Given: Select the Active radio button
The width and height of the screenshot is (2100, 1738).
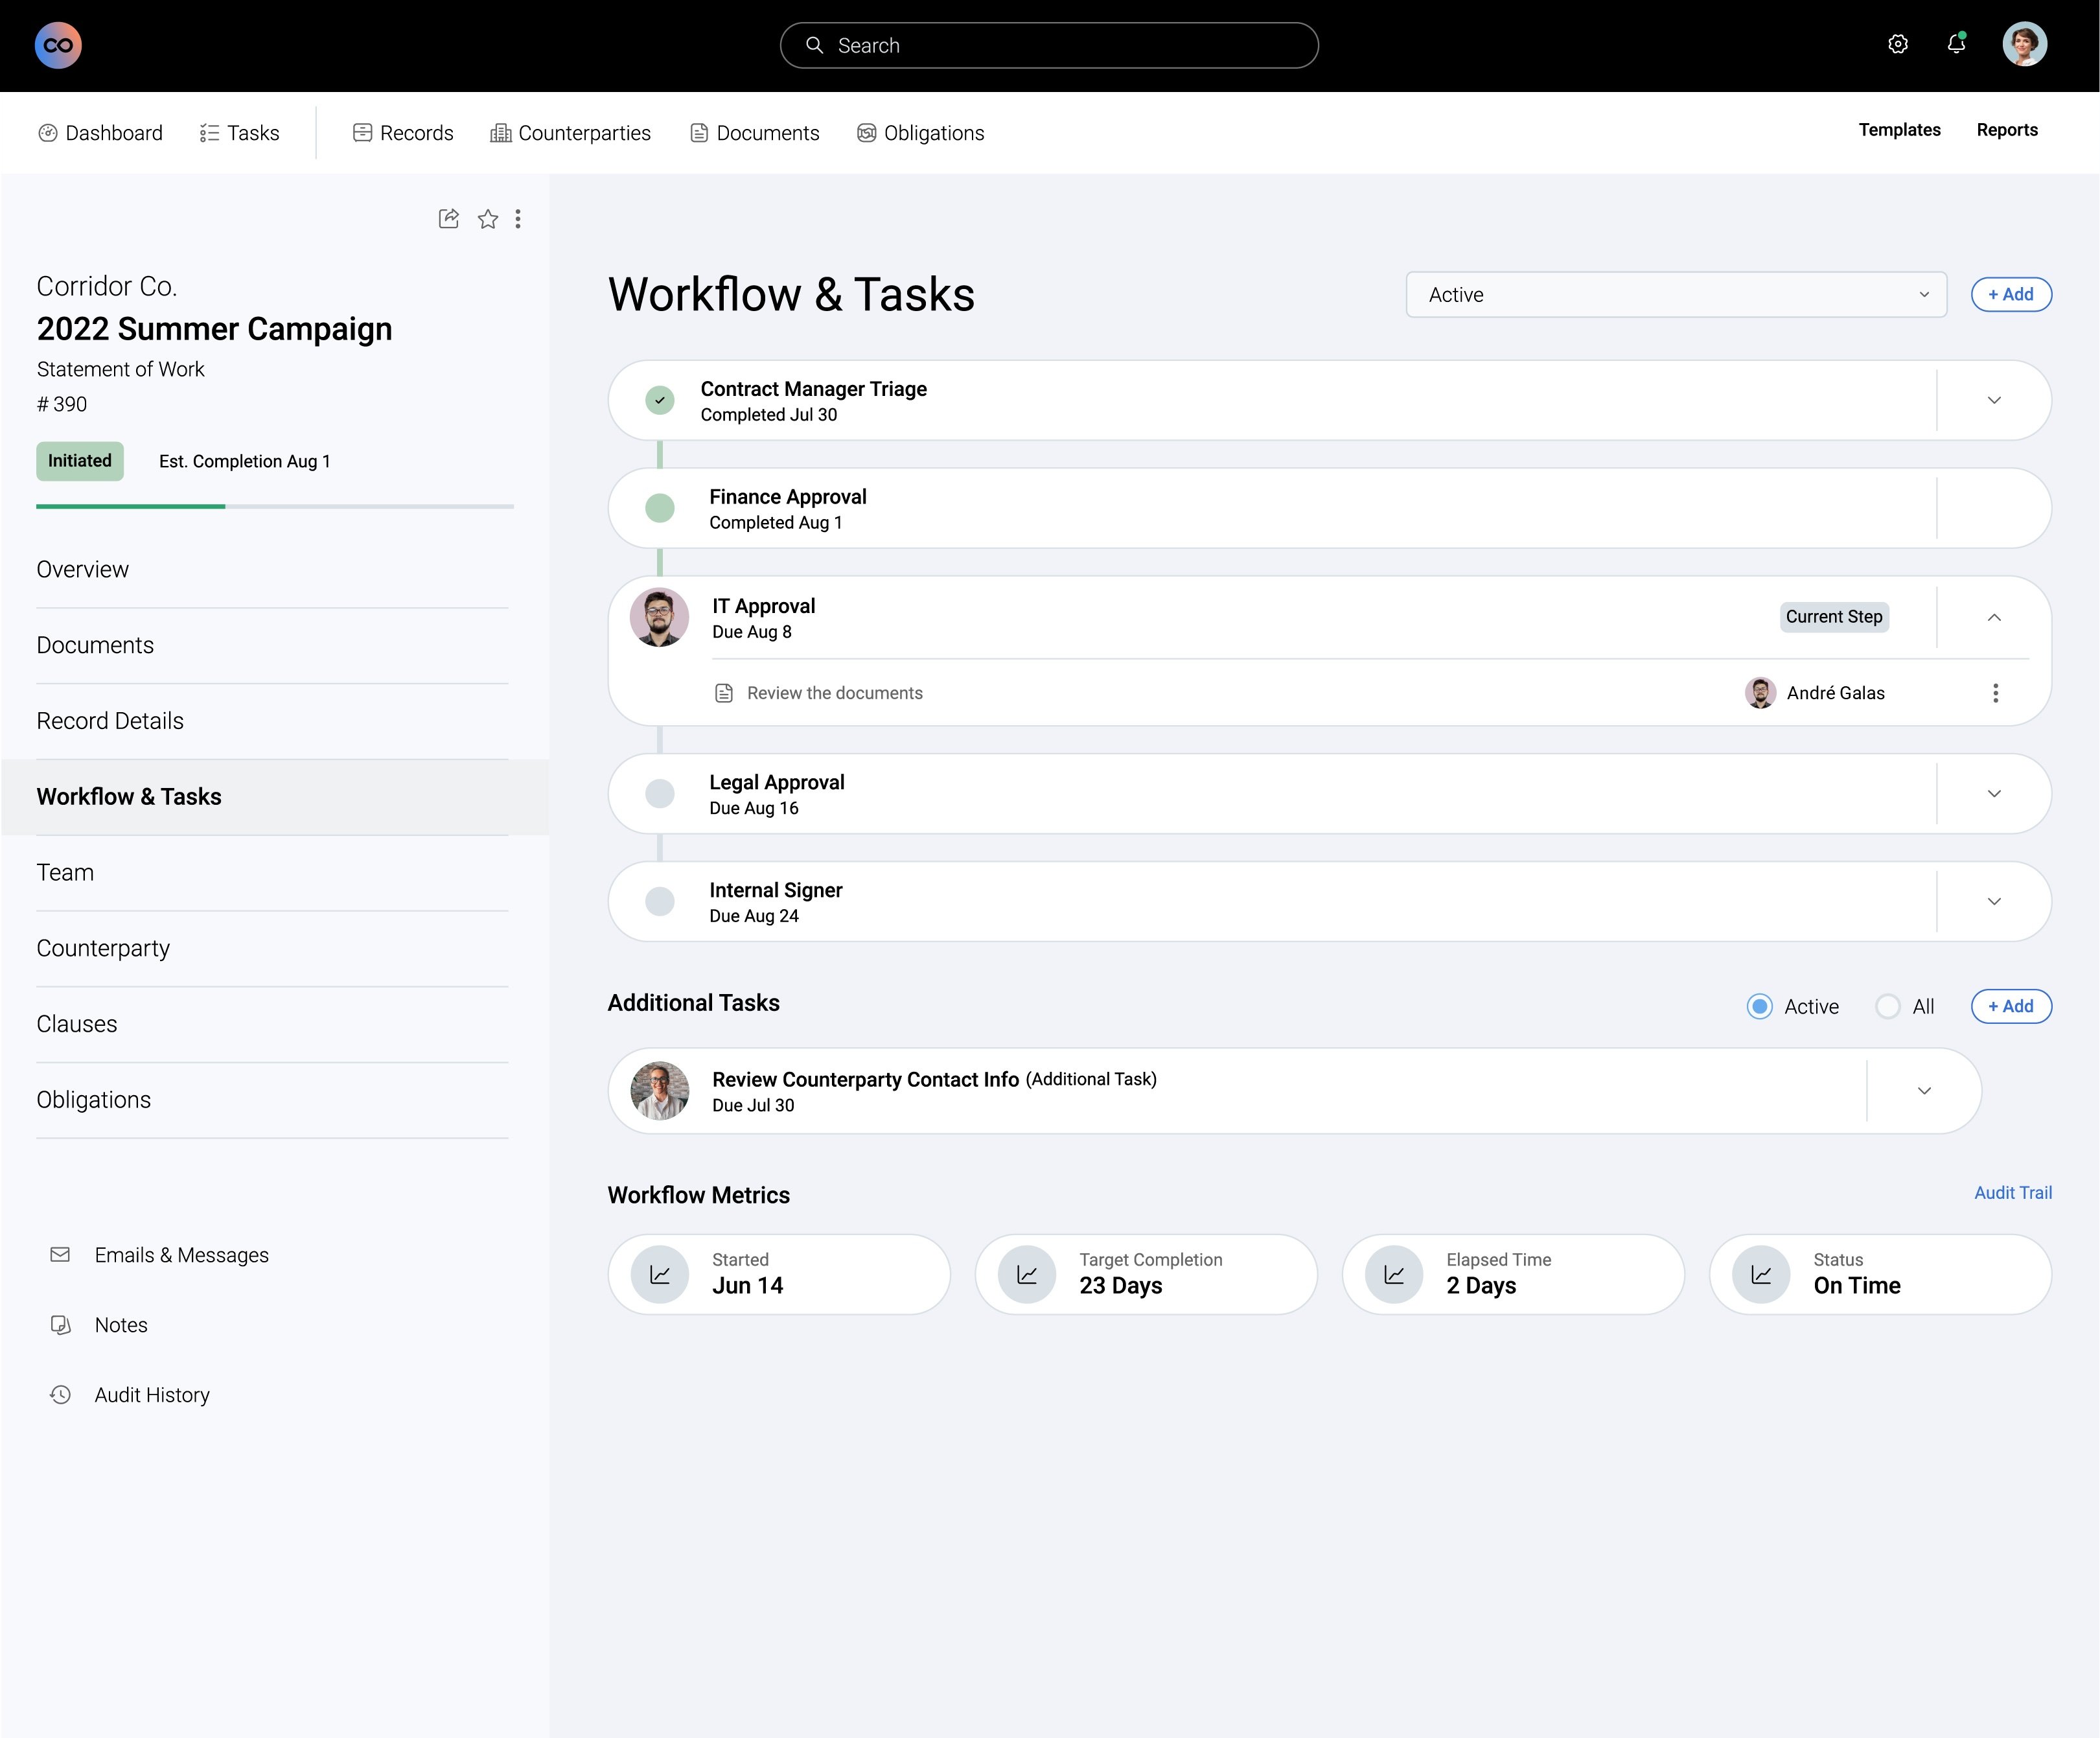Looking at the screenshot, I should click(x=1759, y=1006).
